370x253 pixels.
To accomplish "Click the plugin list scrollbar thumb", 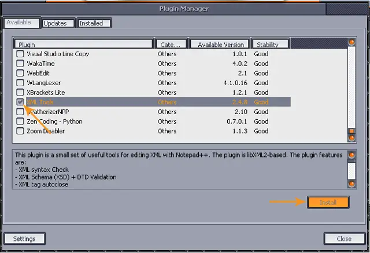I will 351,131.
